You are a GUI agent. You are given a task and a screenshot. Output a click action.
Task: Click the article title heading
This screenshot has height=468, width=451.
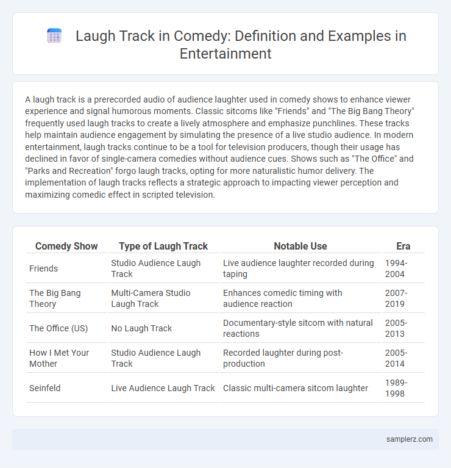pos(241,45)
